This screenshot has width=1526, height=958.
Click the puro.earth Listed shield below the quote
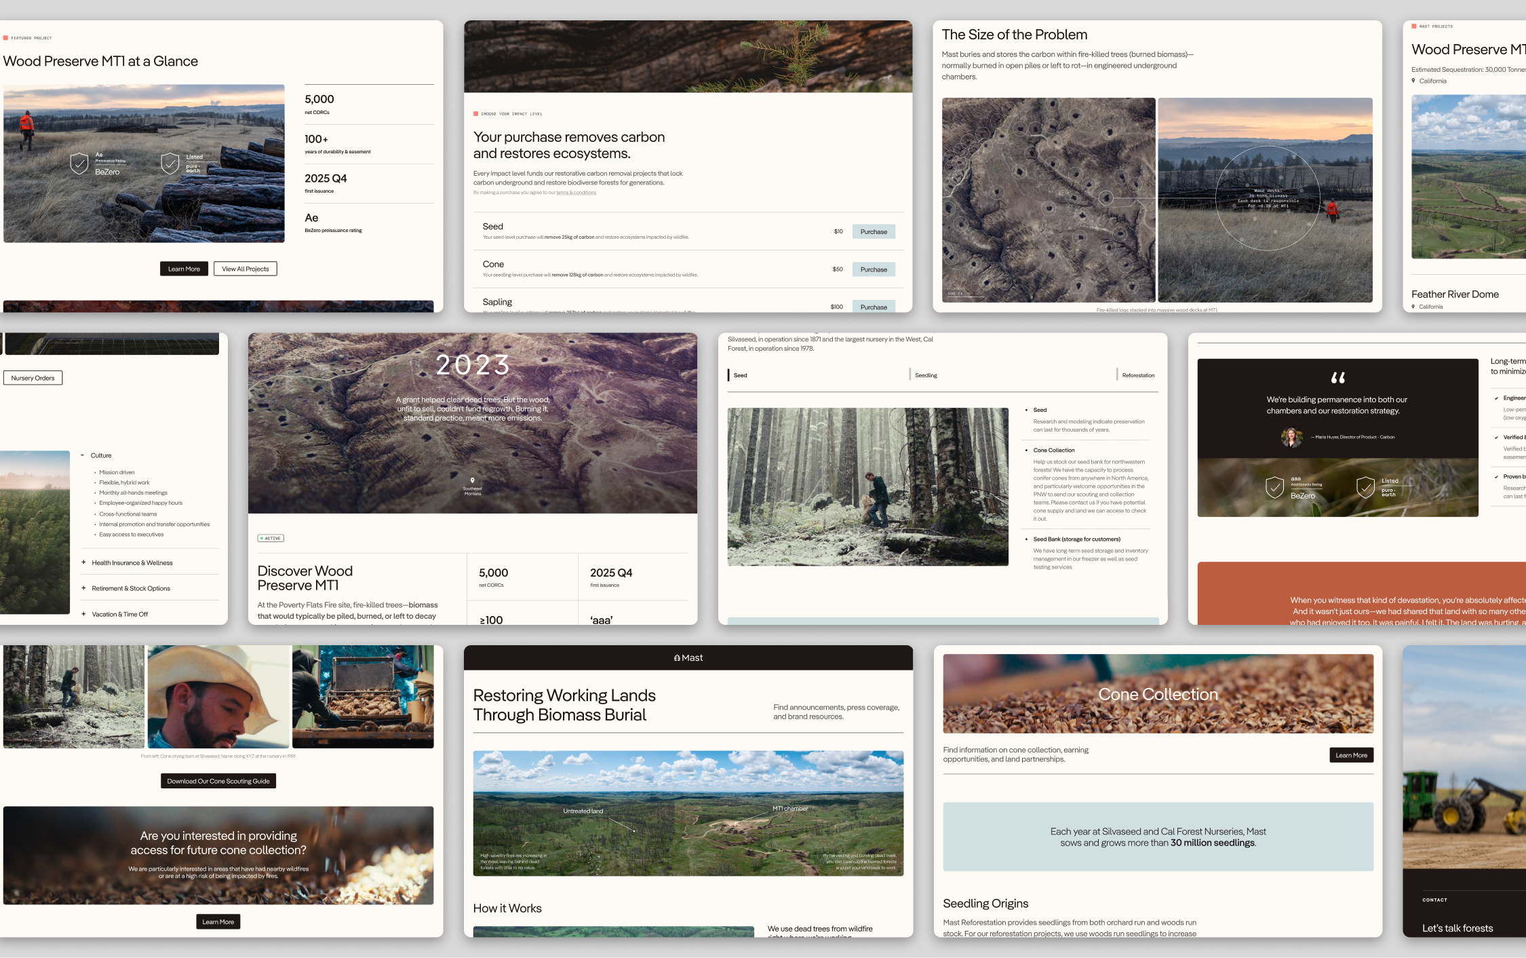(x=1365, y=487)
